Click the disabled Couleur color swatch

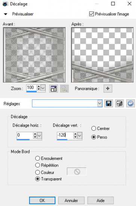(77, 171)
